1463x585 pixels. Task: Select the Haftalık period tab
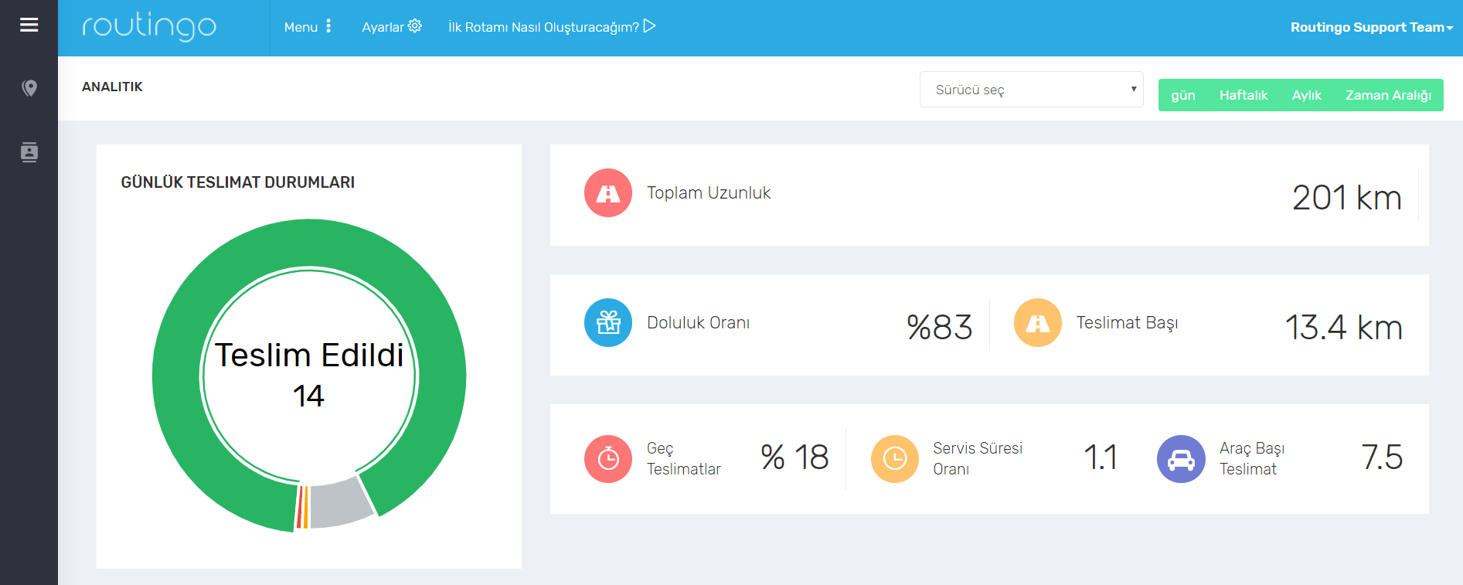pyautogui.click(x=1244, y=95)
